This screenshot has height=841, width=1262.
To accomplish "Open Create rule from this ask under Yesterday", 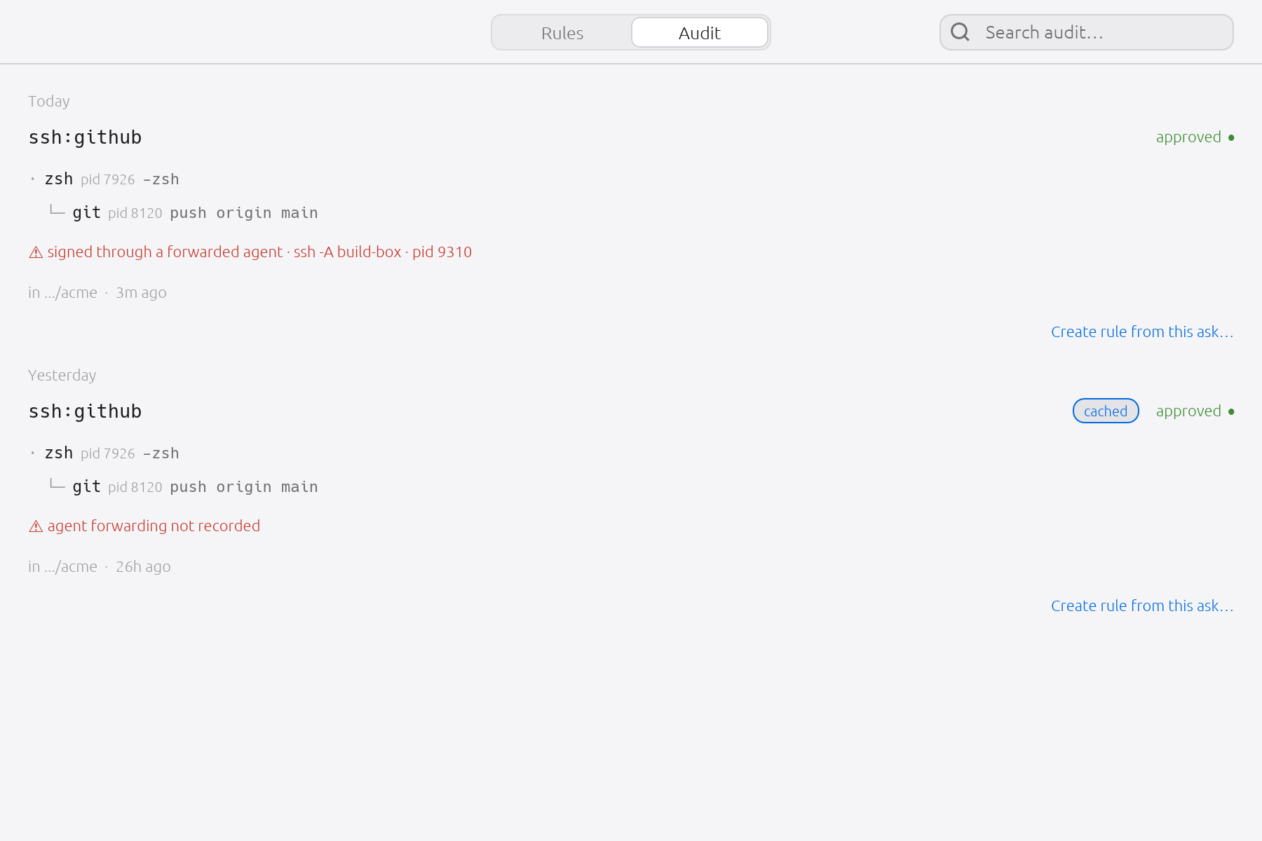I will click(1142, 606).
